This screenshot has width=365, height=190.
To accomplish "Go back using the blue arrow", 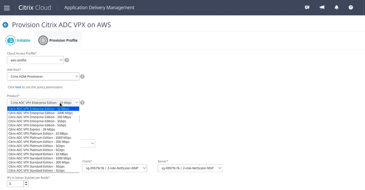I will point(5,25).
